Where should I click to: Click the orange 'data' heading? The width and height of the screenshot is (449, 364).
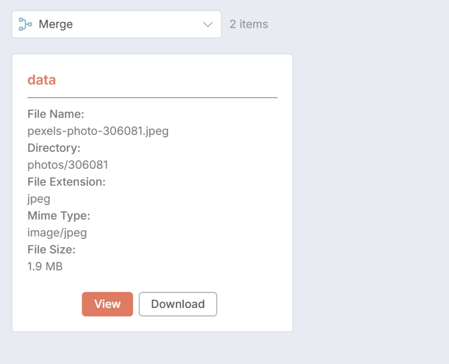[41, 80]
